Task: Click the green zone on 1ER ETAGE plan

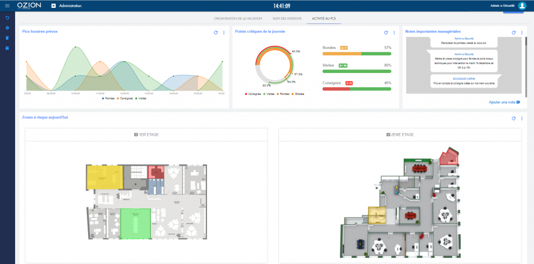Action: pyautogui.click(x=136, y=224)
